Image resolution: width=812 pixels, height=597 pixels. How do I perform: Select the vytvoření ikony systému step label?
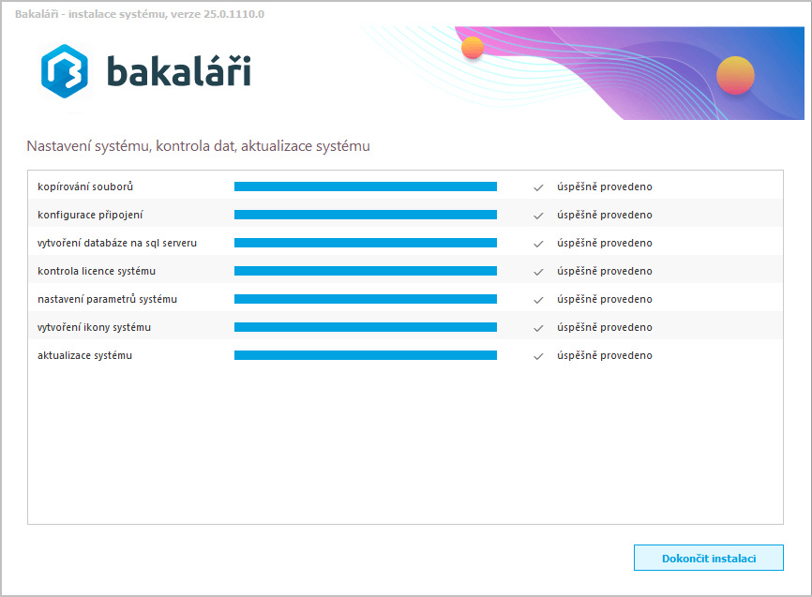point(94,327)
